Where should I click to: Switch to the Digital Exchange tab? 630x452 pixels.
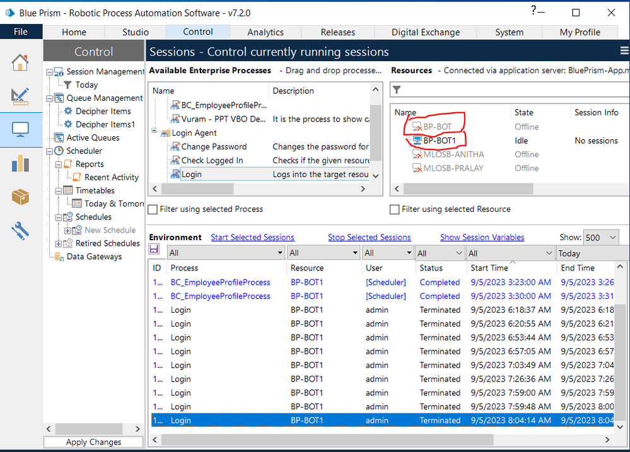pyautogui.click(x=426, y=32)
